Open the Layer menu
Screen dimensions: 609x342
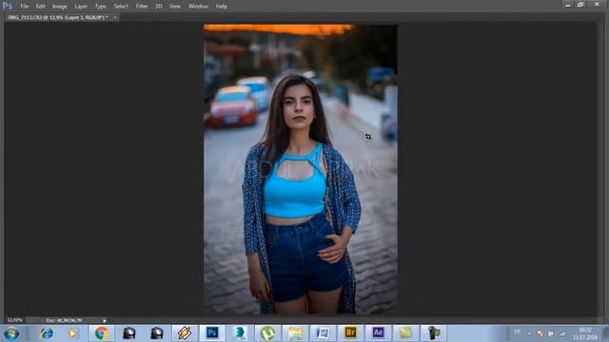tap(81, 7)
